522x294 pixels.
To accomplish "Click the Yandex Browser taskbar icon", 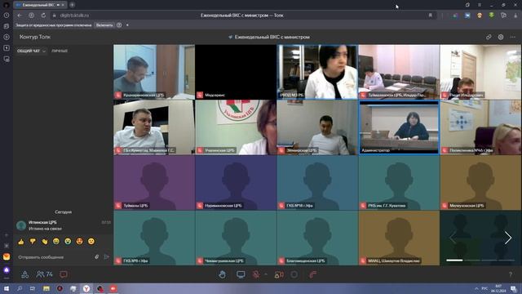I will click(x=86, y=288).
